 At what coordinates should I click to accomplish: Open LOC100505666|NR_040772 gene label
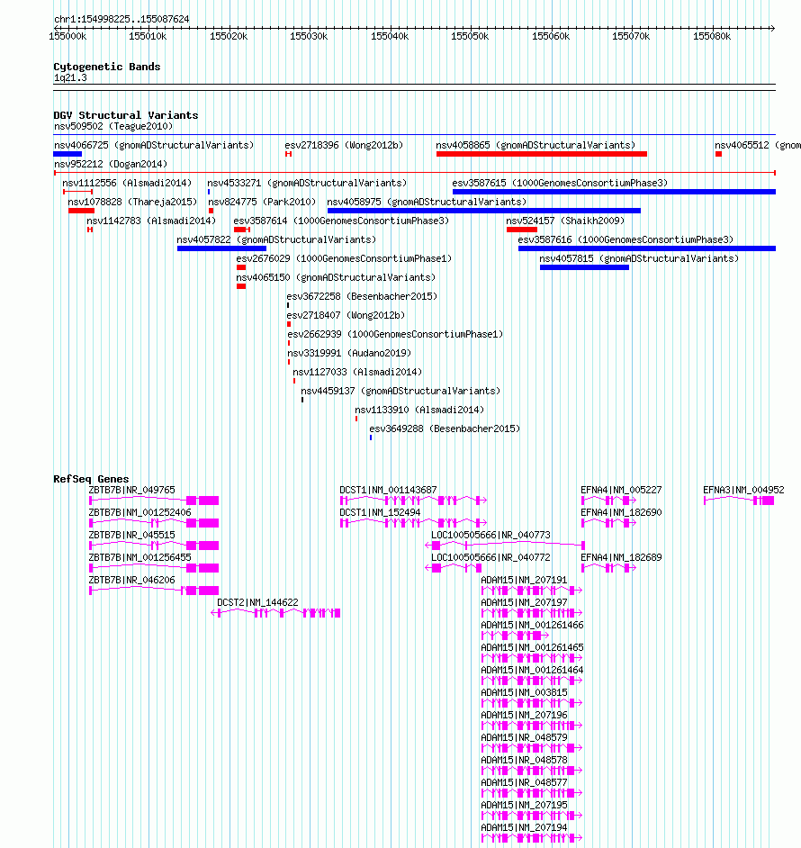point(490,557)
